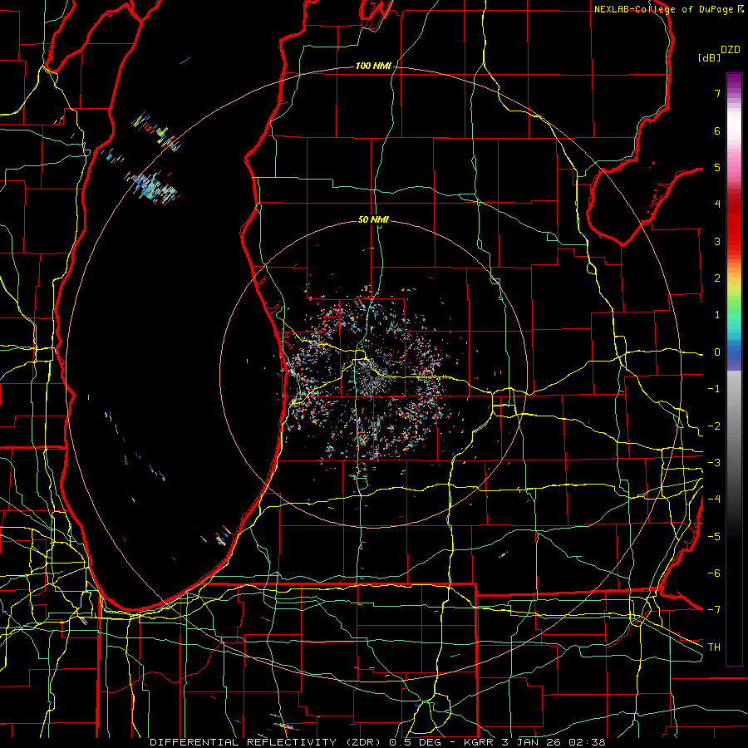Click the 0 value on the color scale

tap(717, 352)
